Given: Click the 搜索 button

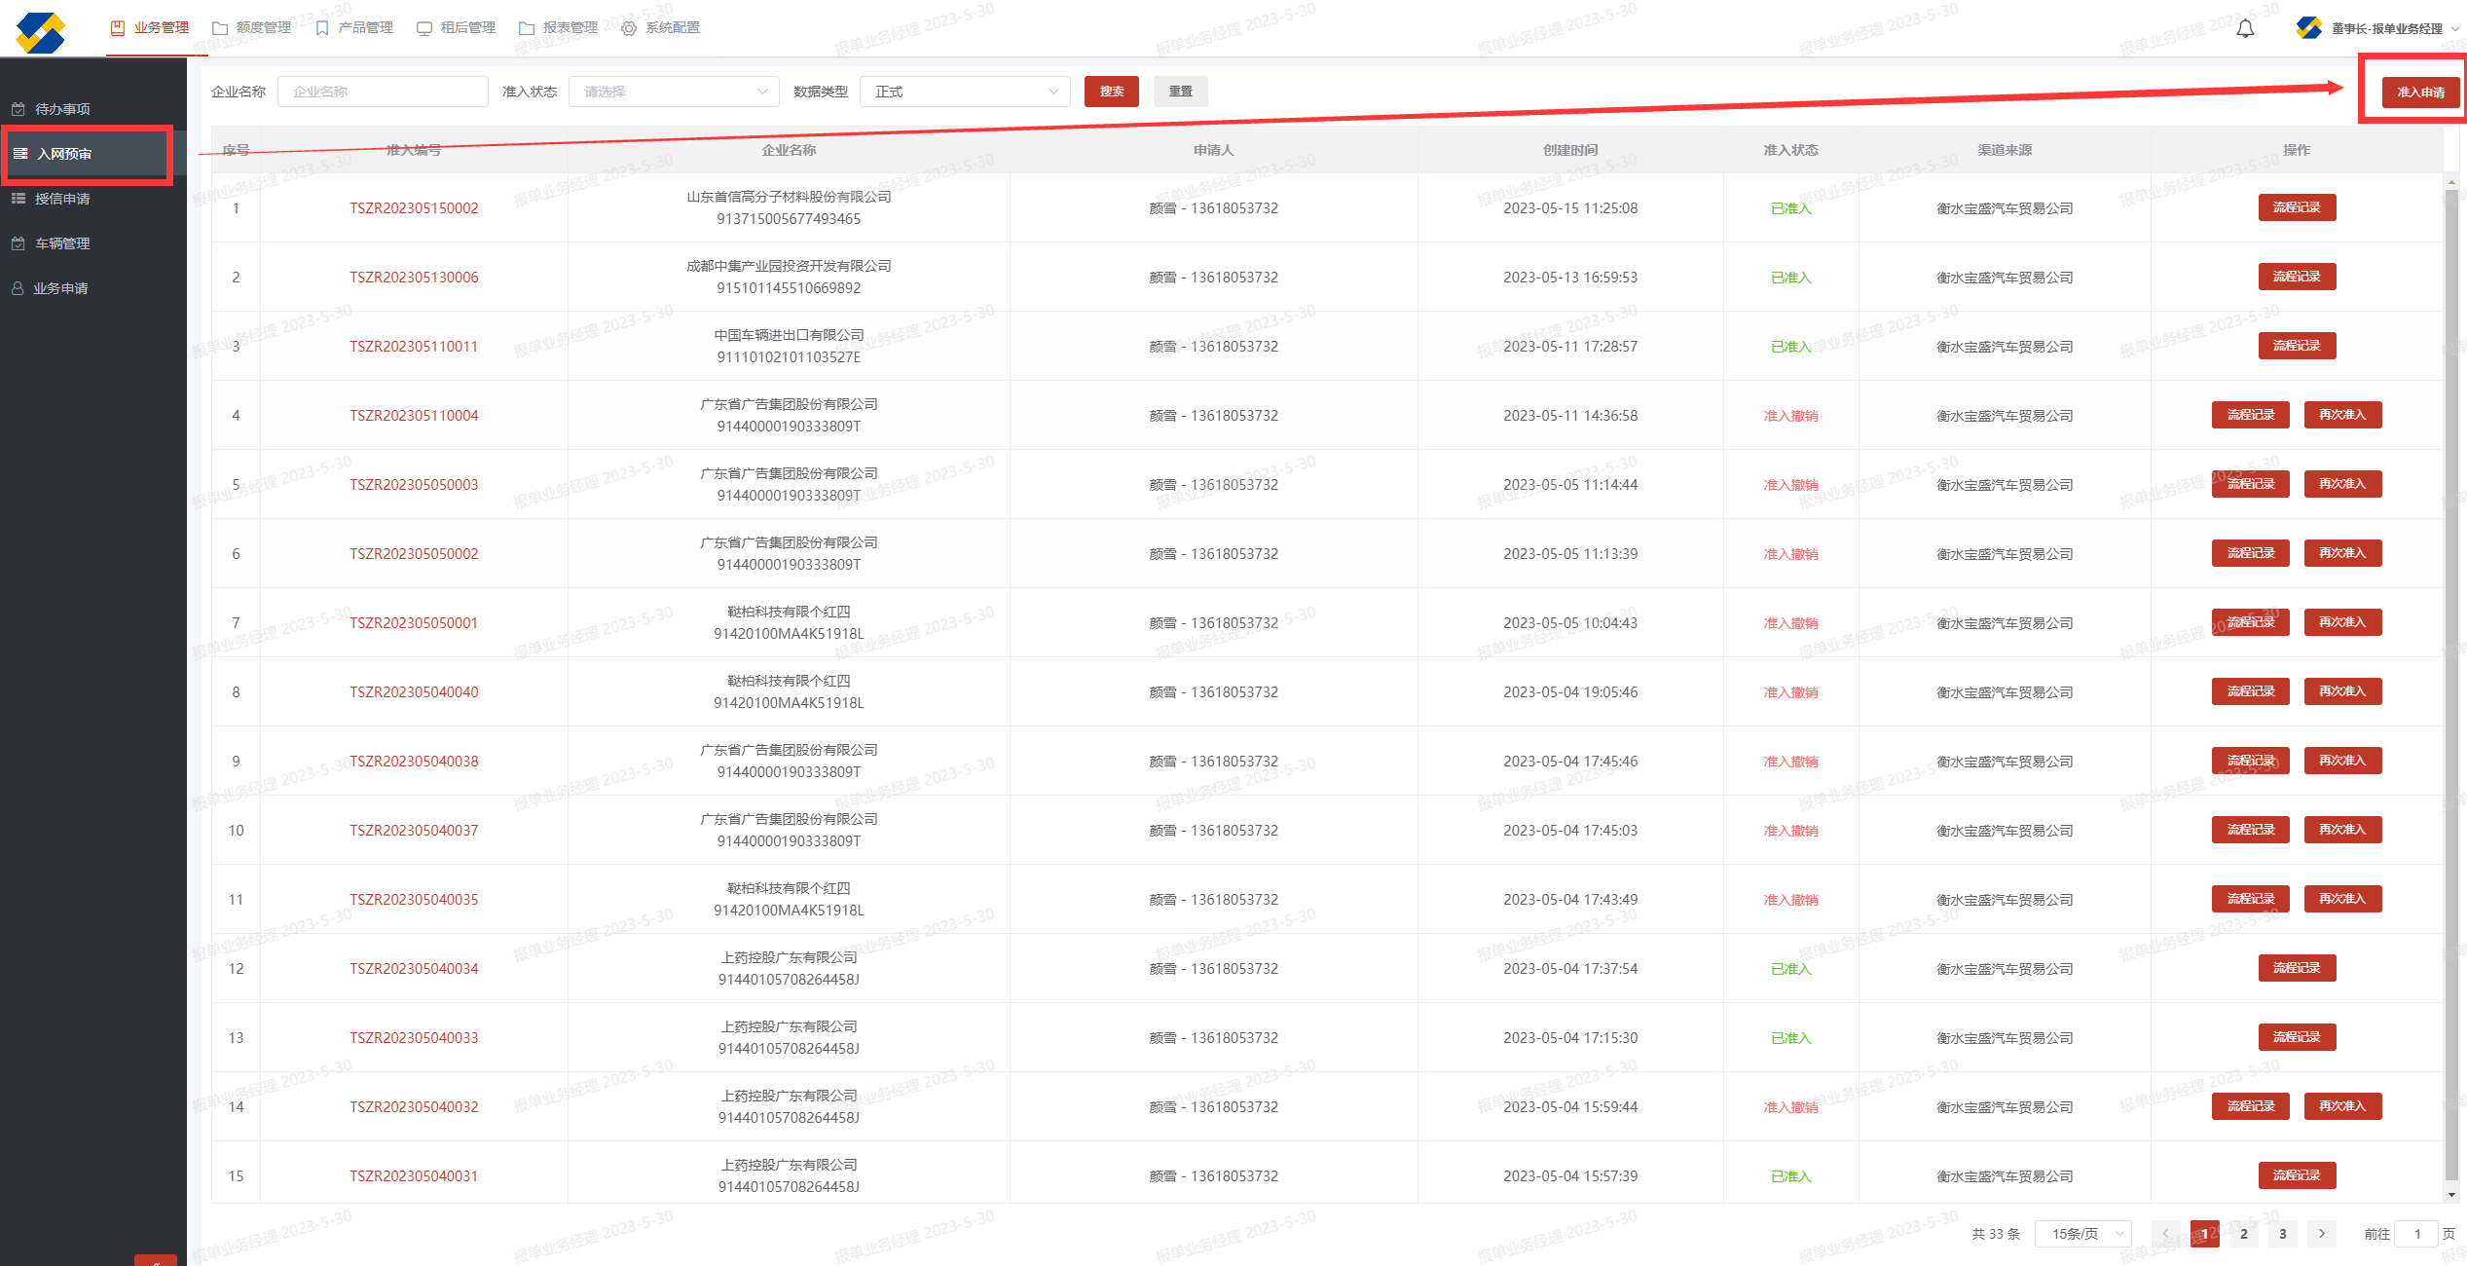Looking at the screenshot, I should pyautogui.click(x=1111, y=92).
